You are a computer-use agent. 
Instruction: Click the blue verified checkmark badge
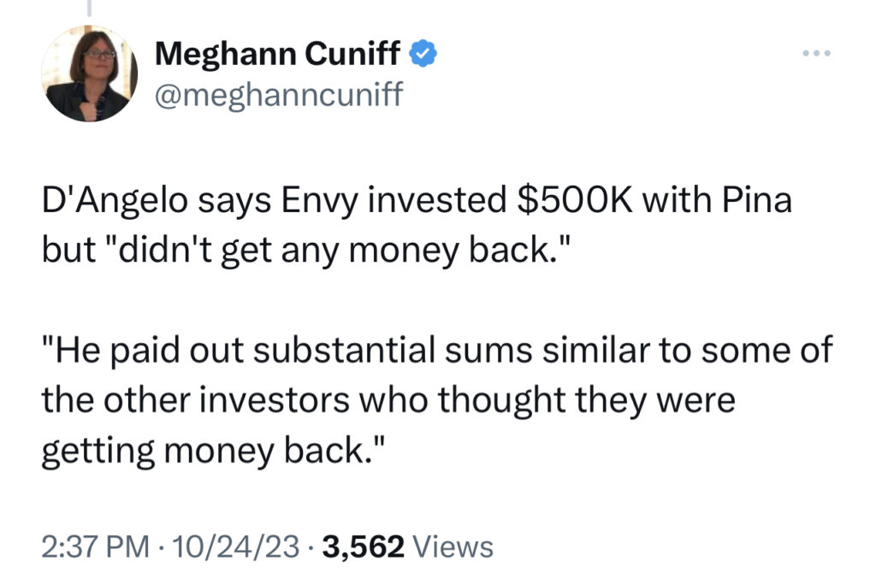coord(423,54)
